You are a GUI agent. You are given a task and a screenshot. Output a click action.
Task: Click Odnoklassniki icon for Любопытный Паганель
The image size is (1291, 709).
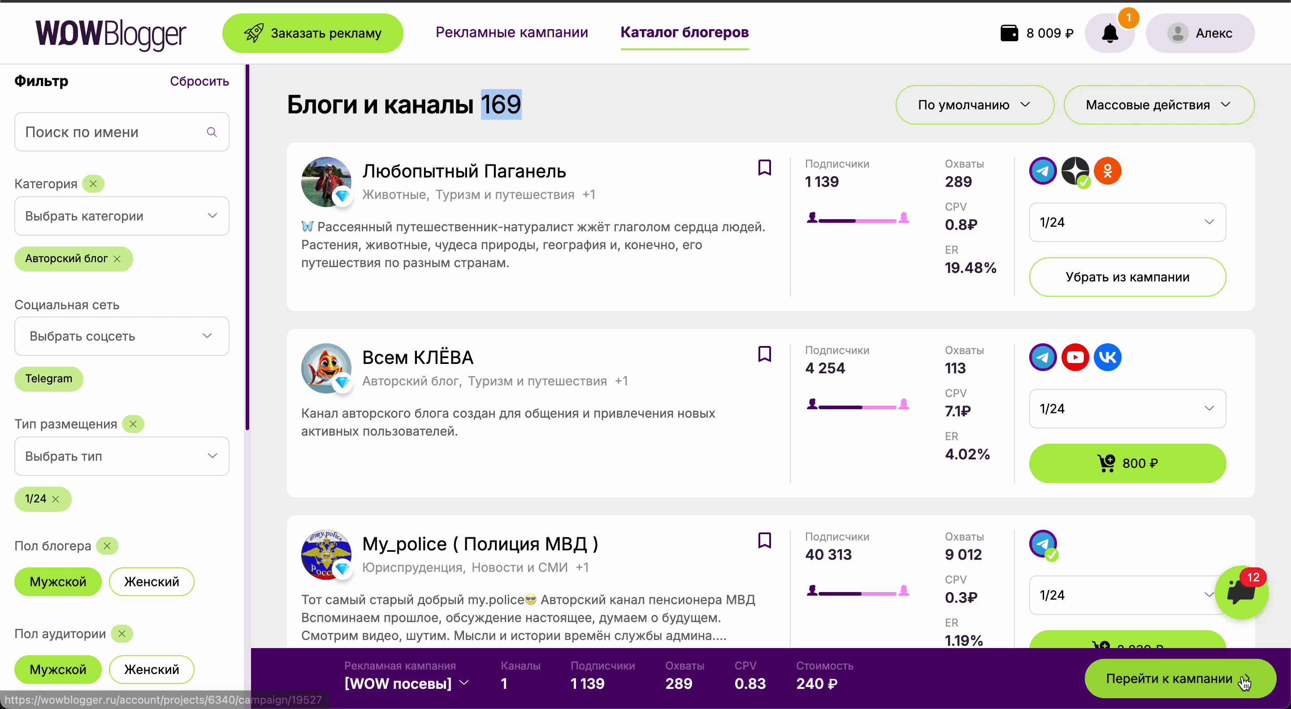(1107, 171)
